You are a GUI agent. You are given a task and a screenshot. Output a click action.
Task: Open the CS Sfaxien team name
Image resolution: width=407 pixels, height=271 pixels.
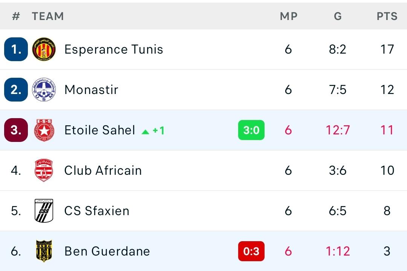click(97, 211)
